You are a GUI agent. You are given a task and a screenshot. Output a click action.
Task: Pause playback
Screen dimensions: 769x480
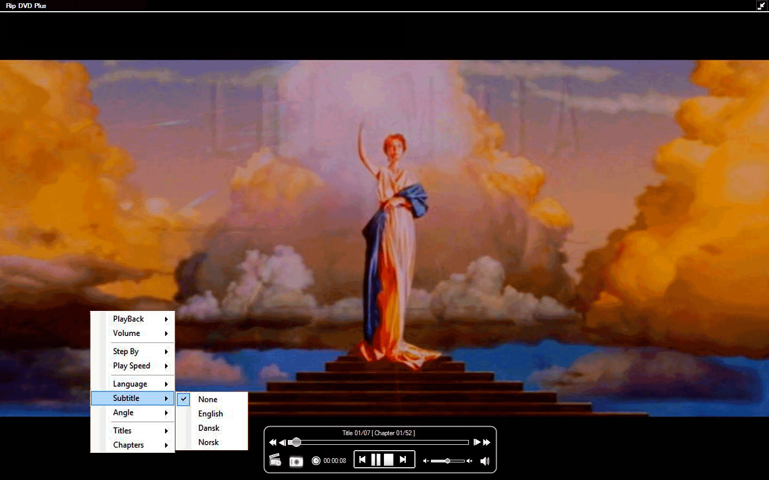point(376,460)
